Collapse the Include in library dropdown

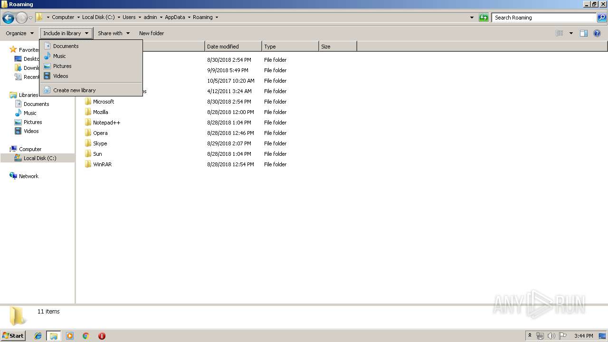coord(66,33)
